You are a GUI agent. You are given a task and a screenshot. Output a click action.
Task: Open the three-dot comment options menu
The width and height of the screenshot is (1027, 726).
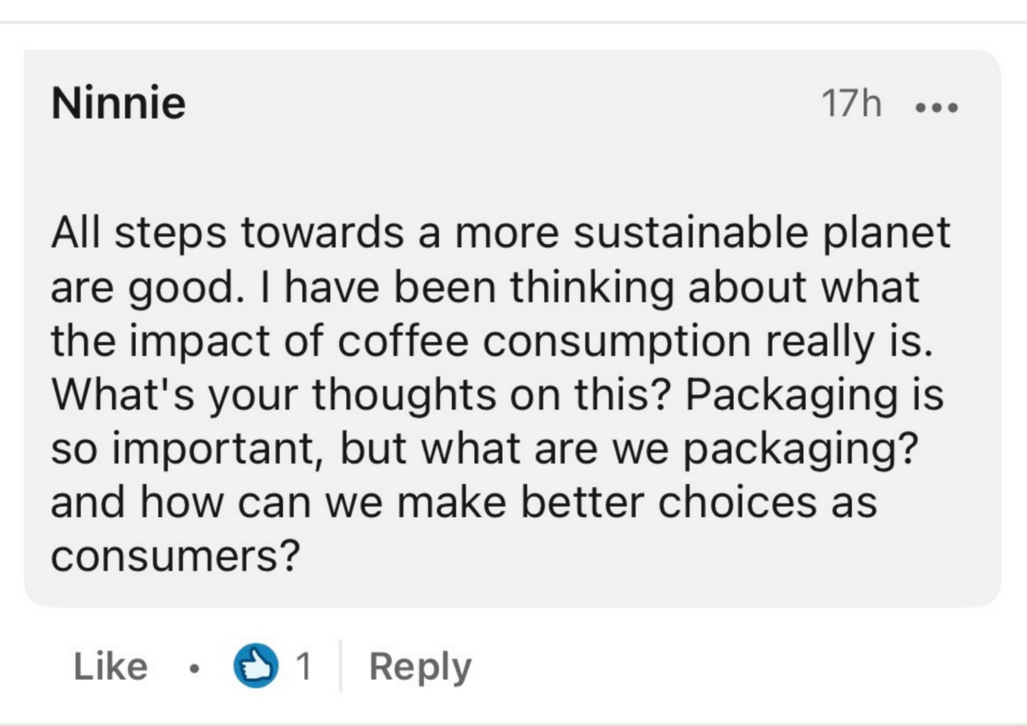(x=937, y=108)
